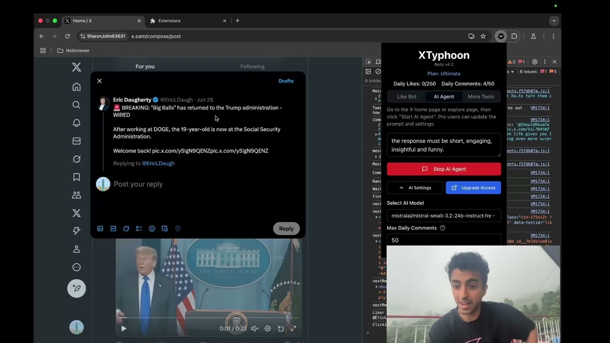Viewport: 610px width, 343px height.
Task: Seek on the video progress bar
Action: click(208, 317)
